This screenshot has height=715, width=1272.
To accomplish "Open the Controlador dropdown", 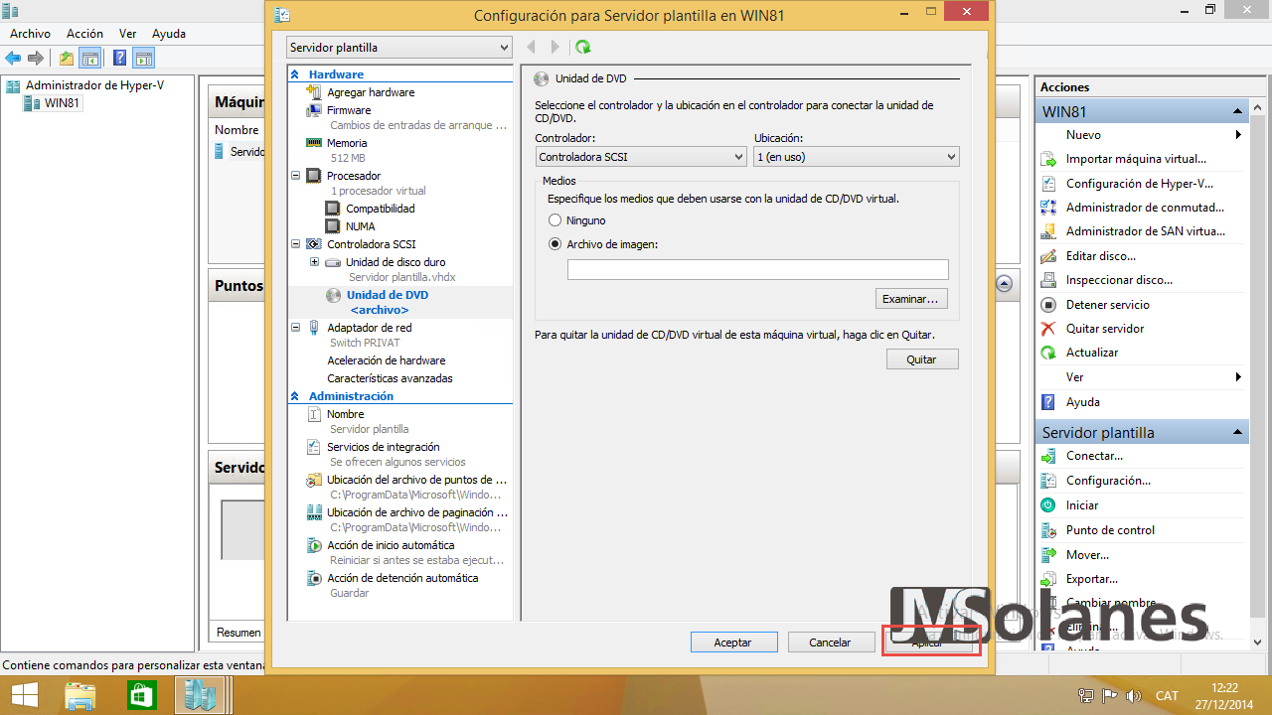I will [x=641, y=157].
